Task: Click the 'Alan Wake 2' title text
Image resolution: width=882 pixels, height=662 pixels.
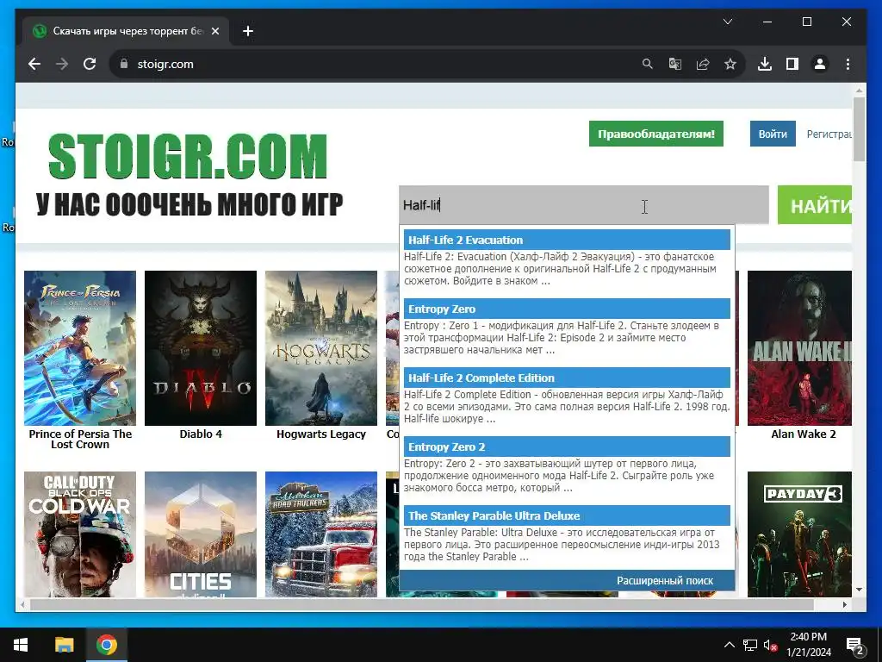Action: pos(804,434)
